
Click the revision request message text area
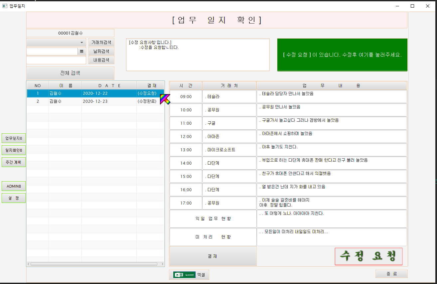[x=198, y=55]
